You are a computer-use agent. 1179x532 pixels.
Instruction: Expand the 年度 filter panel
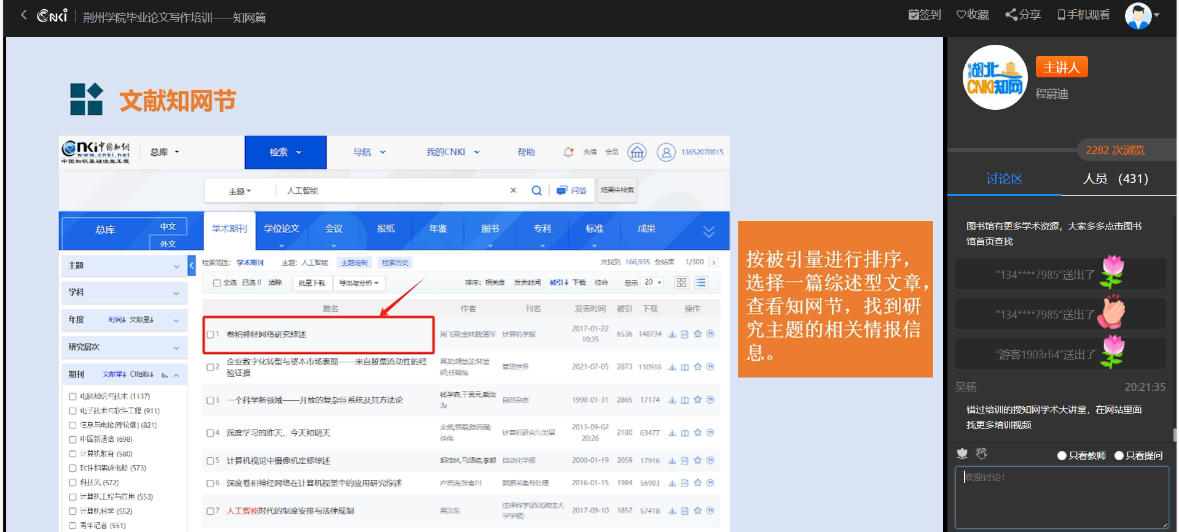point(176,320)
